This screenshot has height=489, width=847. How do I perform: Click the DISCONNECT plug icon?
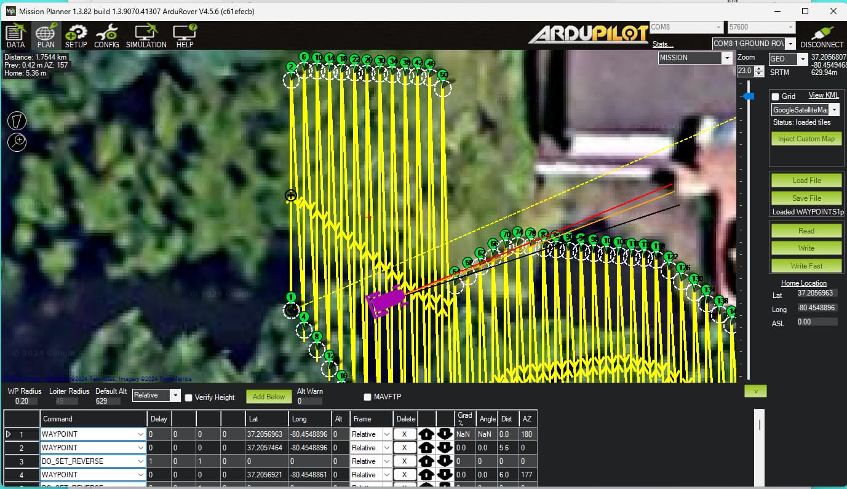(x=822, y=36)
